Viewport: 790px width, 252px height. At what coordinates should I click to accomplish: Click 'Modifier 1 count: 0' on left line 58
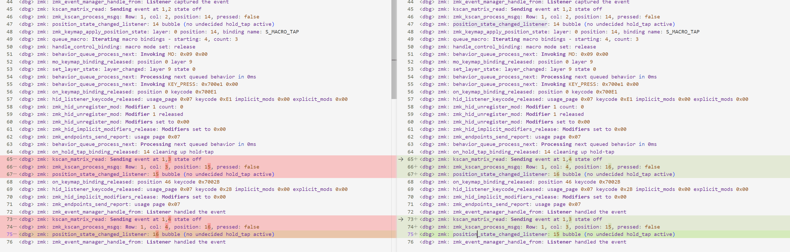[154, 107]
